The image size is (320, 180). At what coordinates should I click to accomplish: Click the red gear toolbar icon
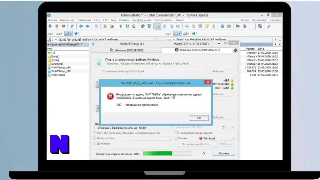coord(63,26)
